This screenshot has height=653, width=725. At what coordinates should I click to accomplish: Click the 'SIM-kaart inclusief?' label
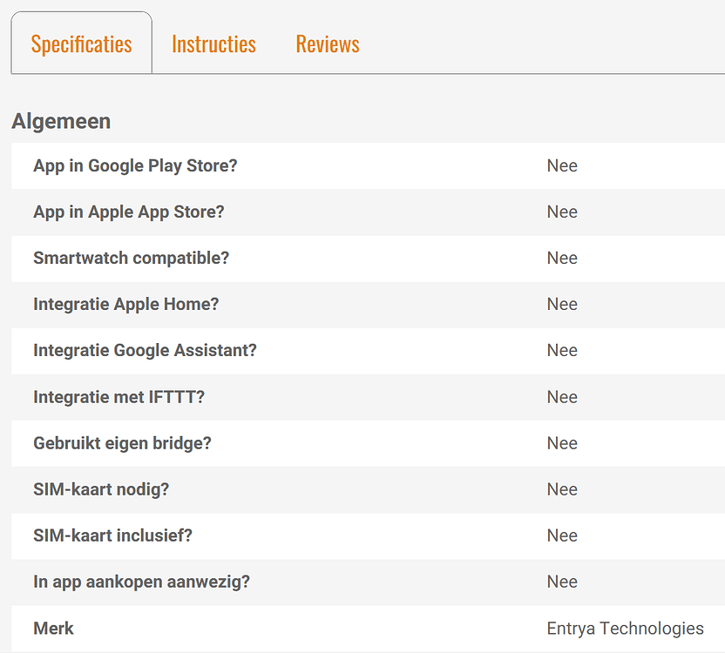coord(112,535)
